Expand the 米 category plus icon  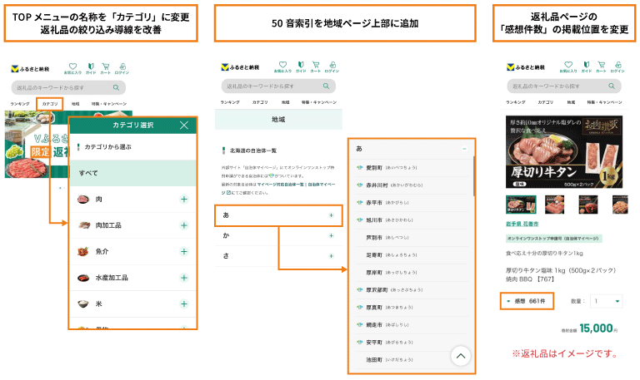tap(184, 304)
